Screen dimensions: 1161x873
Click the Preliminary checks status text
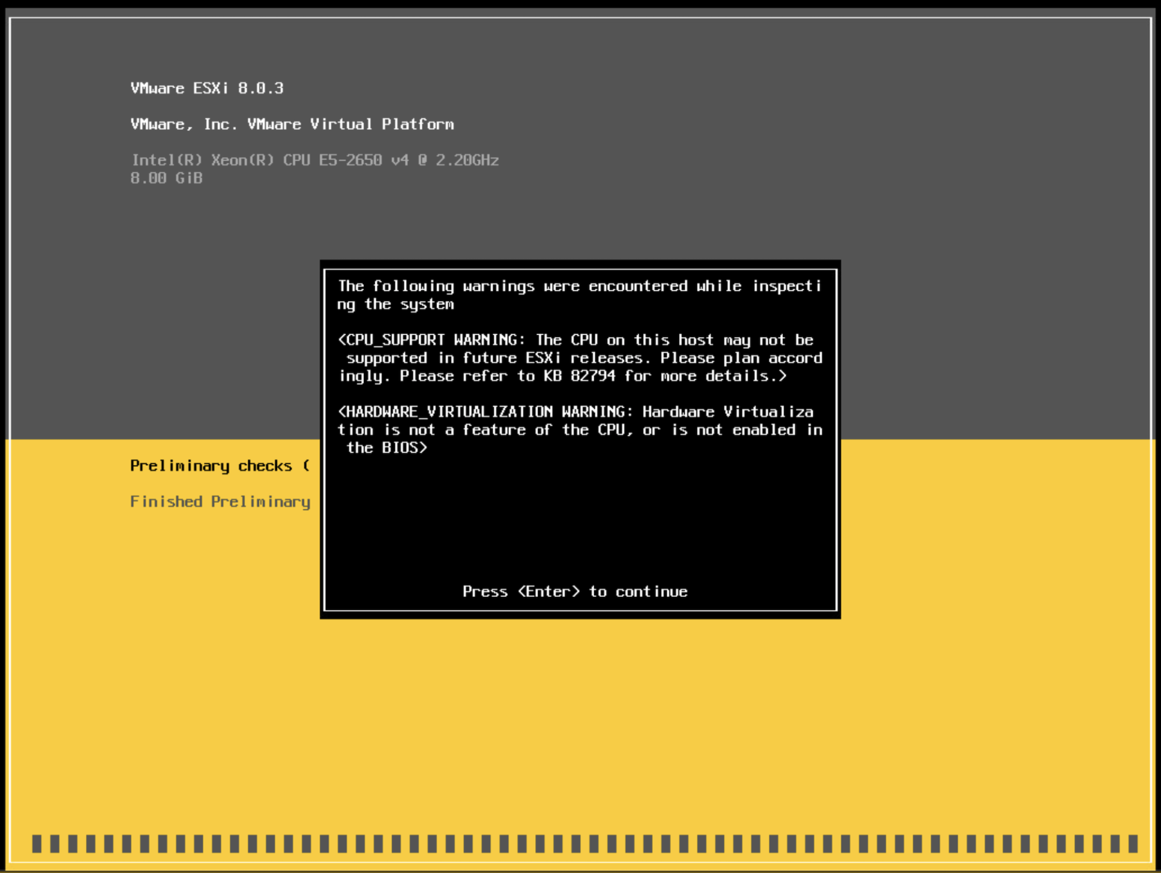218,465
